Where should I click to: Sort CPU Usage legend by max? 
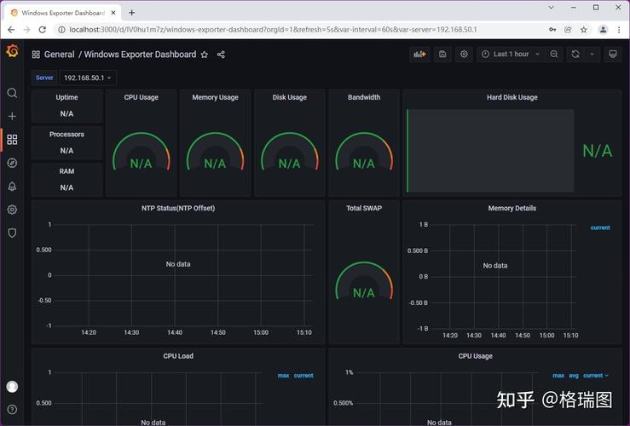558,376
